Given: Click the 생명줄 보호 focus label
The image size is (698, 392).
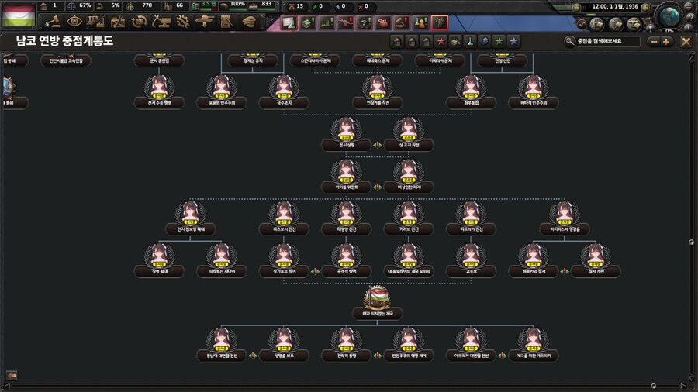Looking at the screenshot, I should click(x=284, y=356).
